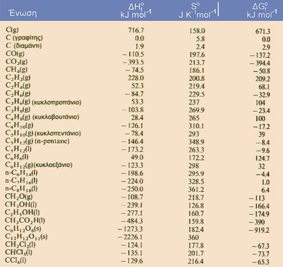Viewport: 283px width, 267px height.
Task: Click the value −84.7 for C2H6(g)
Action: point(135,94)
